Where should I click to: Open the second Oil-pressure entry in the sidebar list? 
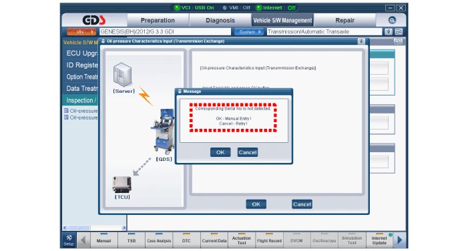point(81,117)
